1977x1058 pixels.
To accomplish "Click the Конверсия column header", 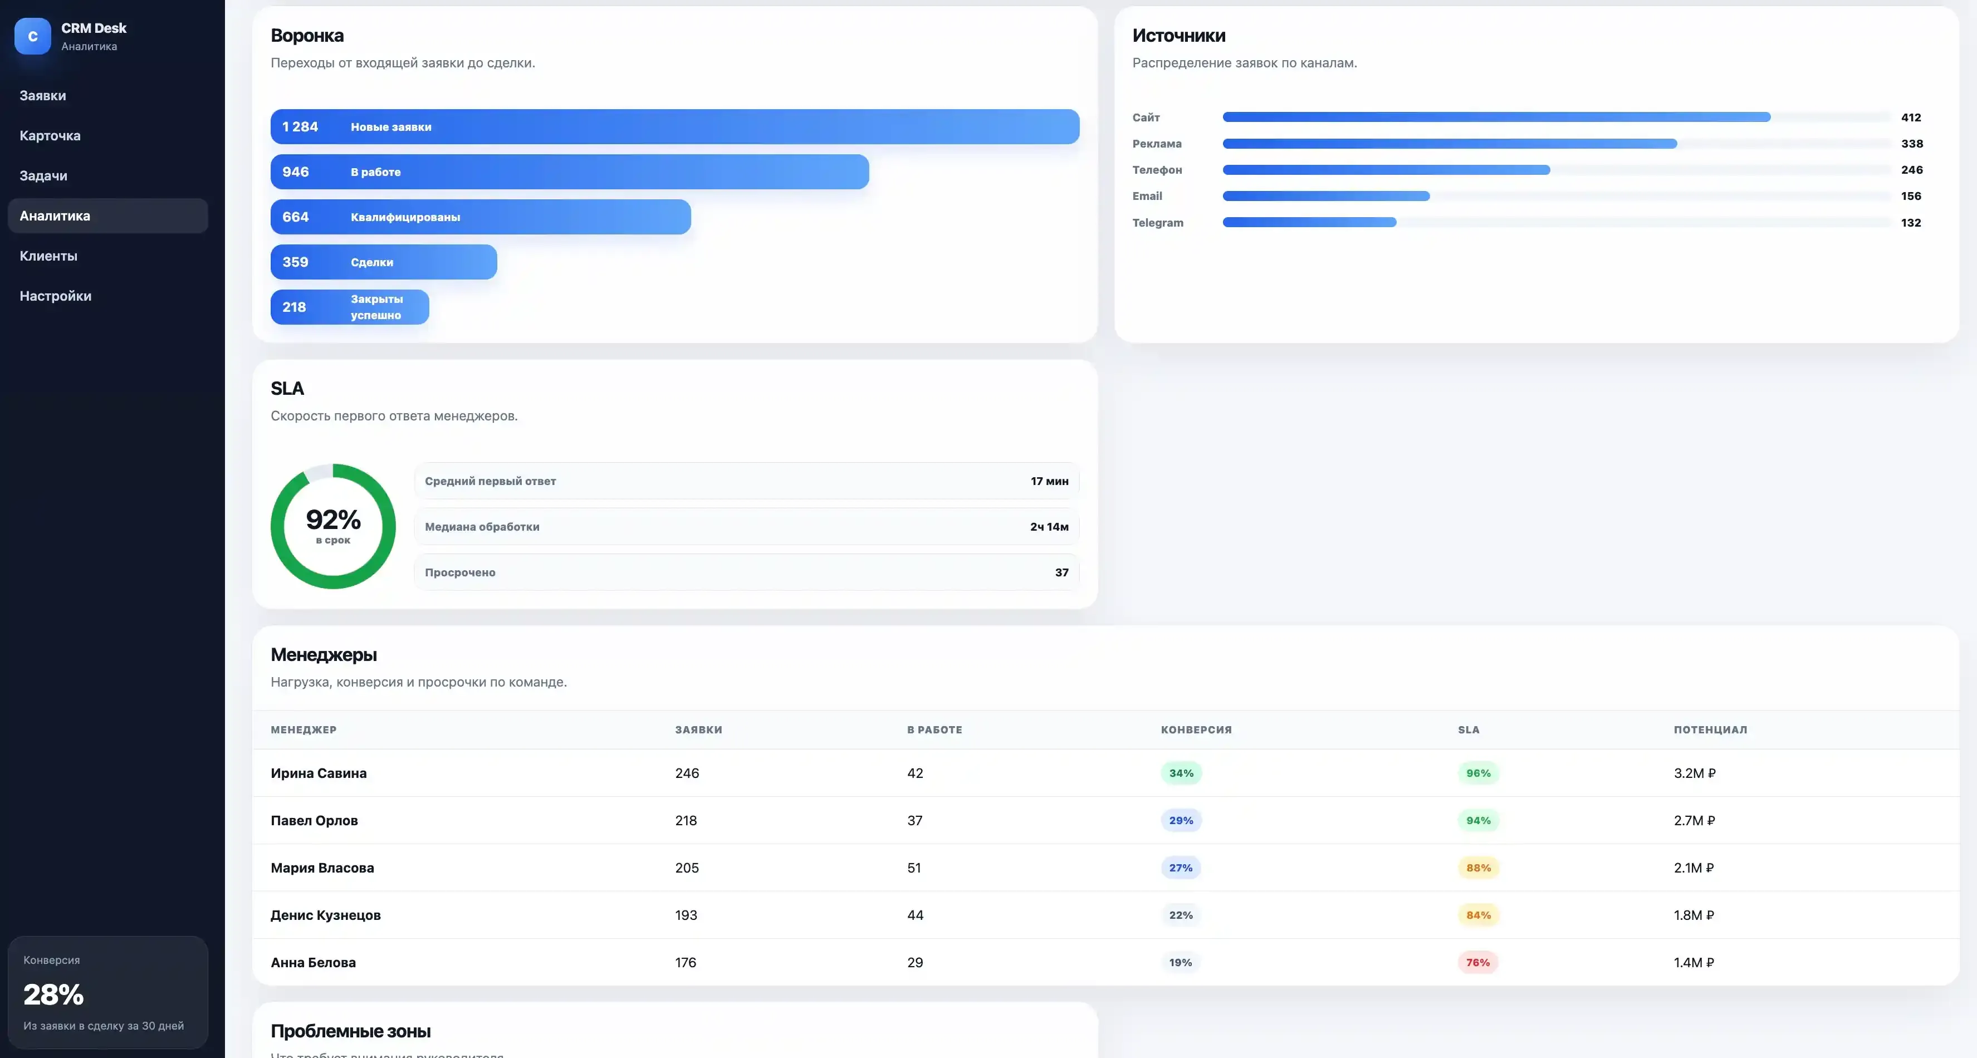I will tap(1196, 729).
